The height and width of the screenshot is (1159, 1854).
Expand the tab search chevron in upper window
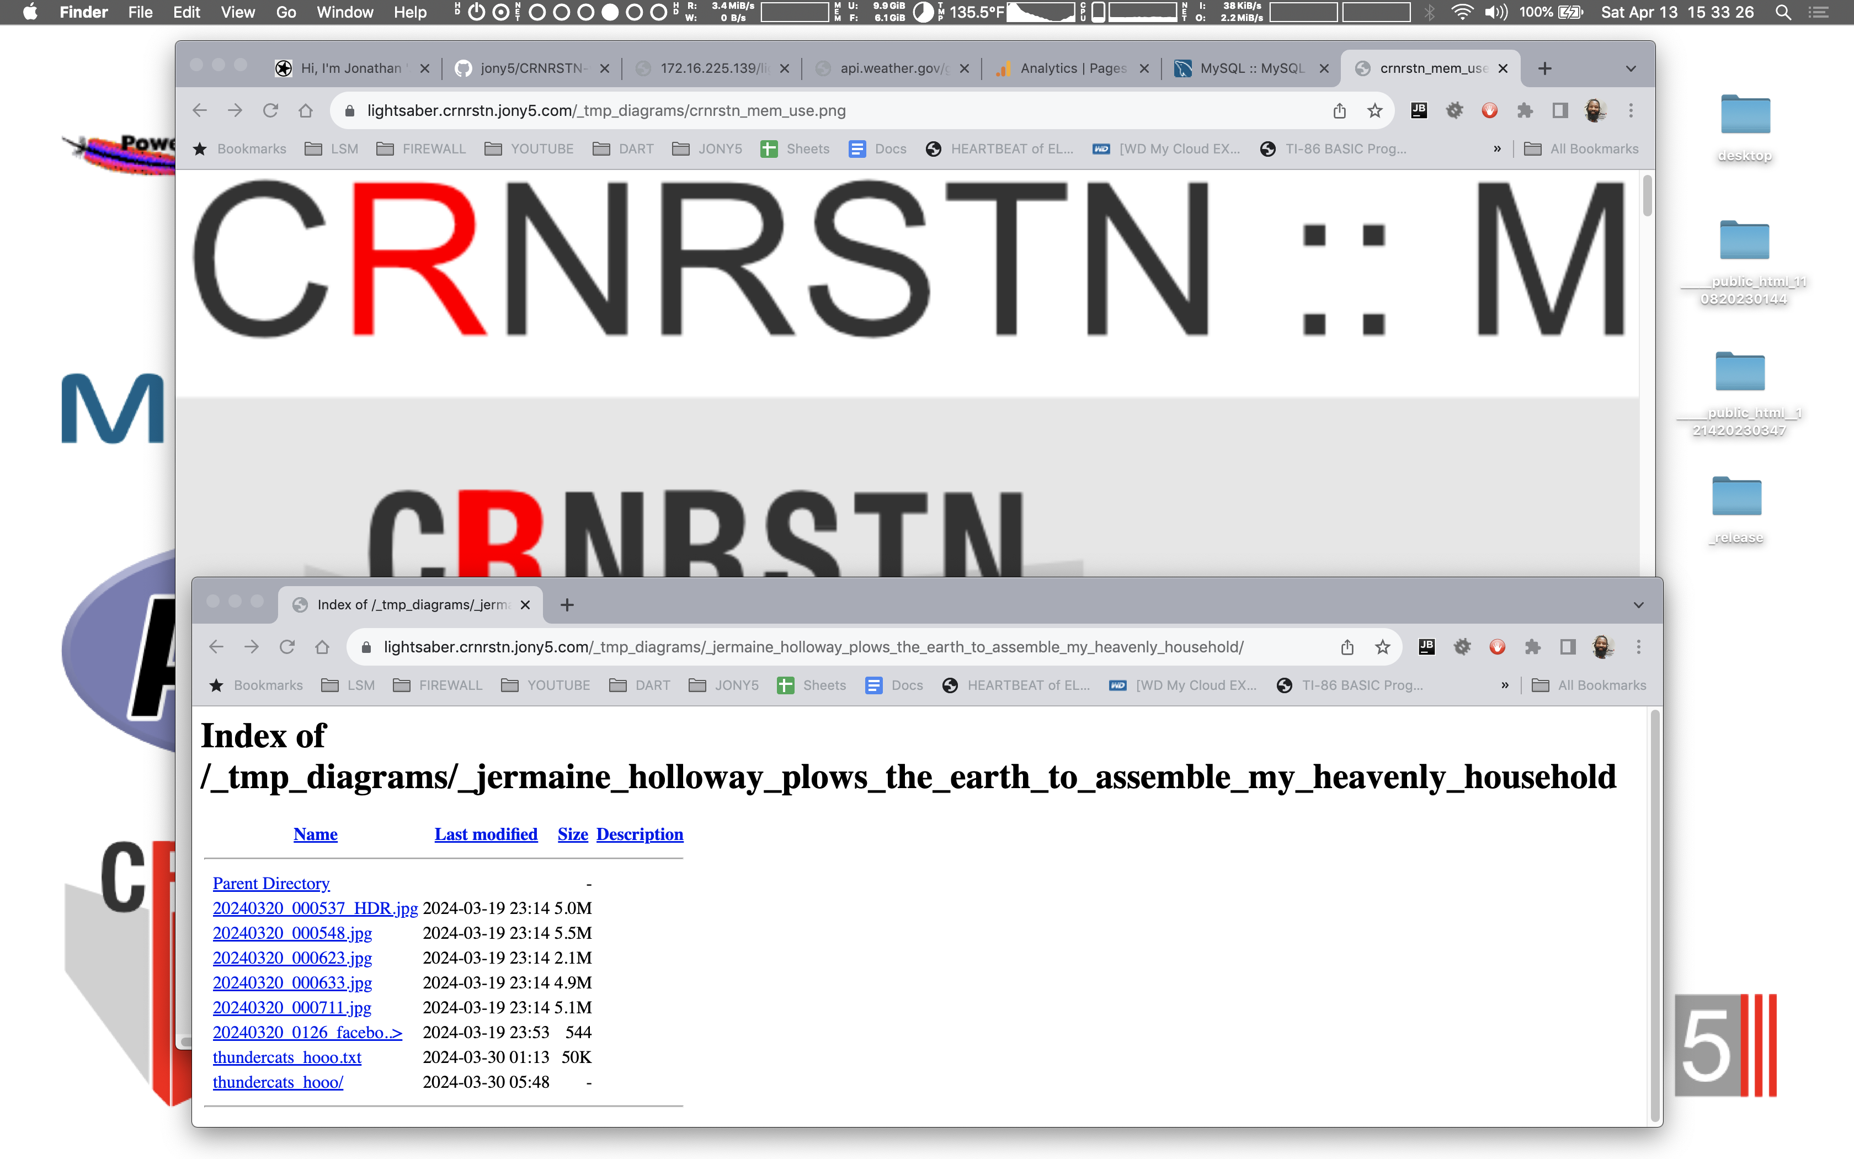(x=1631, y=68)
